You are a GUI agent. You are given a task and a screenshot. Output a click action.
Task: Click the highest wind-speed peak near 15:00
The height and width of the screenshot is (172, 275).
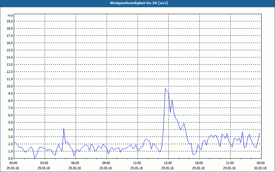point(165,89)
